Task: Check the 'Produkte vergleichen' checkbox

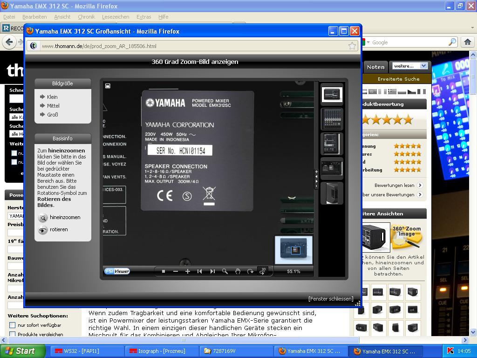Action: click(x=13, y=334)
